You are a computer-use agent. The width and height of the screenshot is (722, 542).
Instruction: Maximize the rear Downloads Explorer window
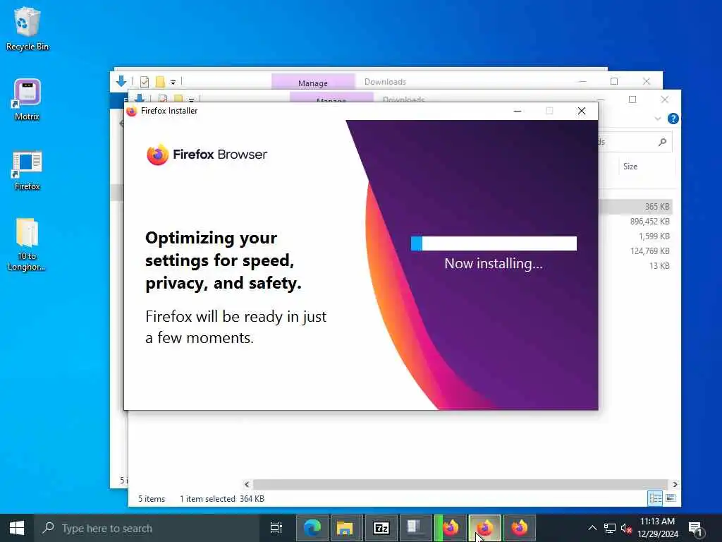tap(614, 81)
